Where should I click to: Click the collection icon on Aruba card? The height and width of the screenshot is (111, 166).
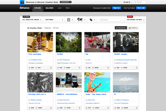click(108, 108)
